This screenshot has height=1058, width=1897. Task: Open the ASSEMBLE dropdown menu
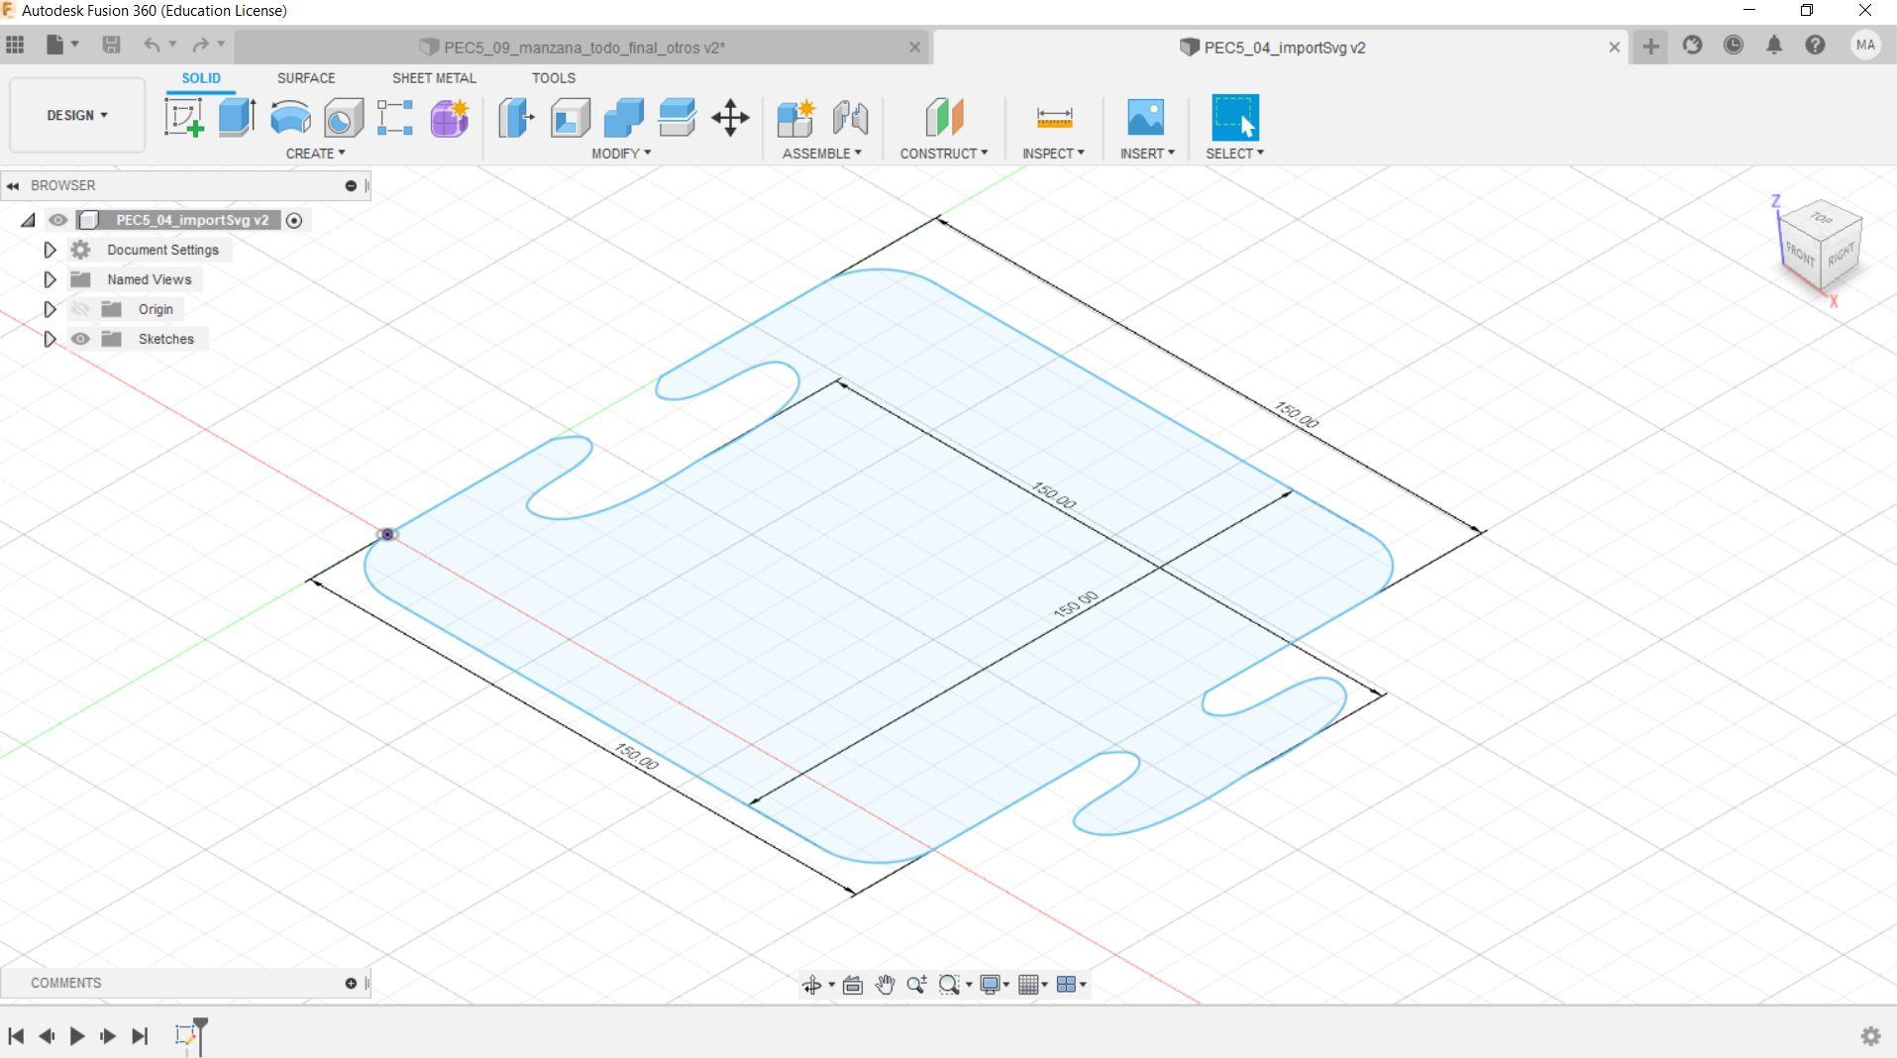[x=822, y=154]
